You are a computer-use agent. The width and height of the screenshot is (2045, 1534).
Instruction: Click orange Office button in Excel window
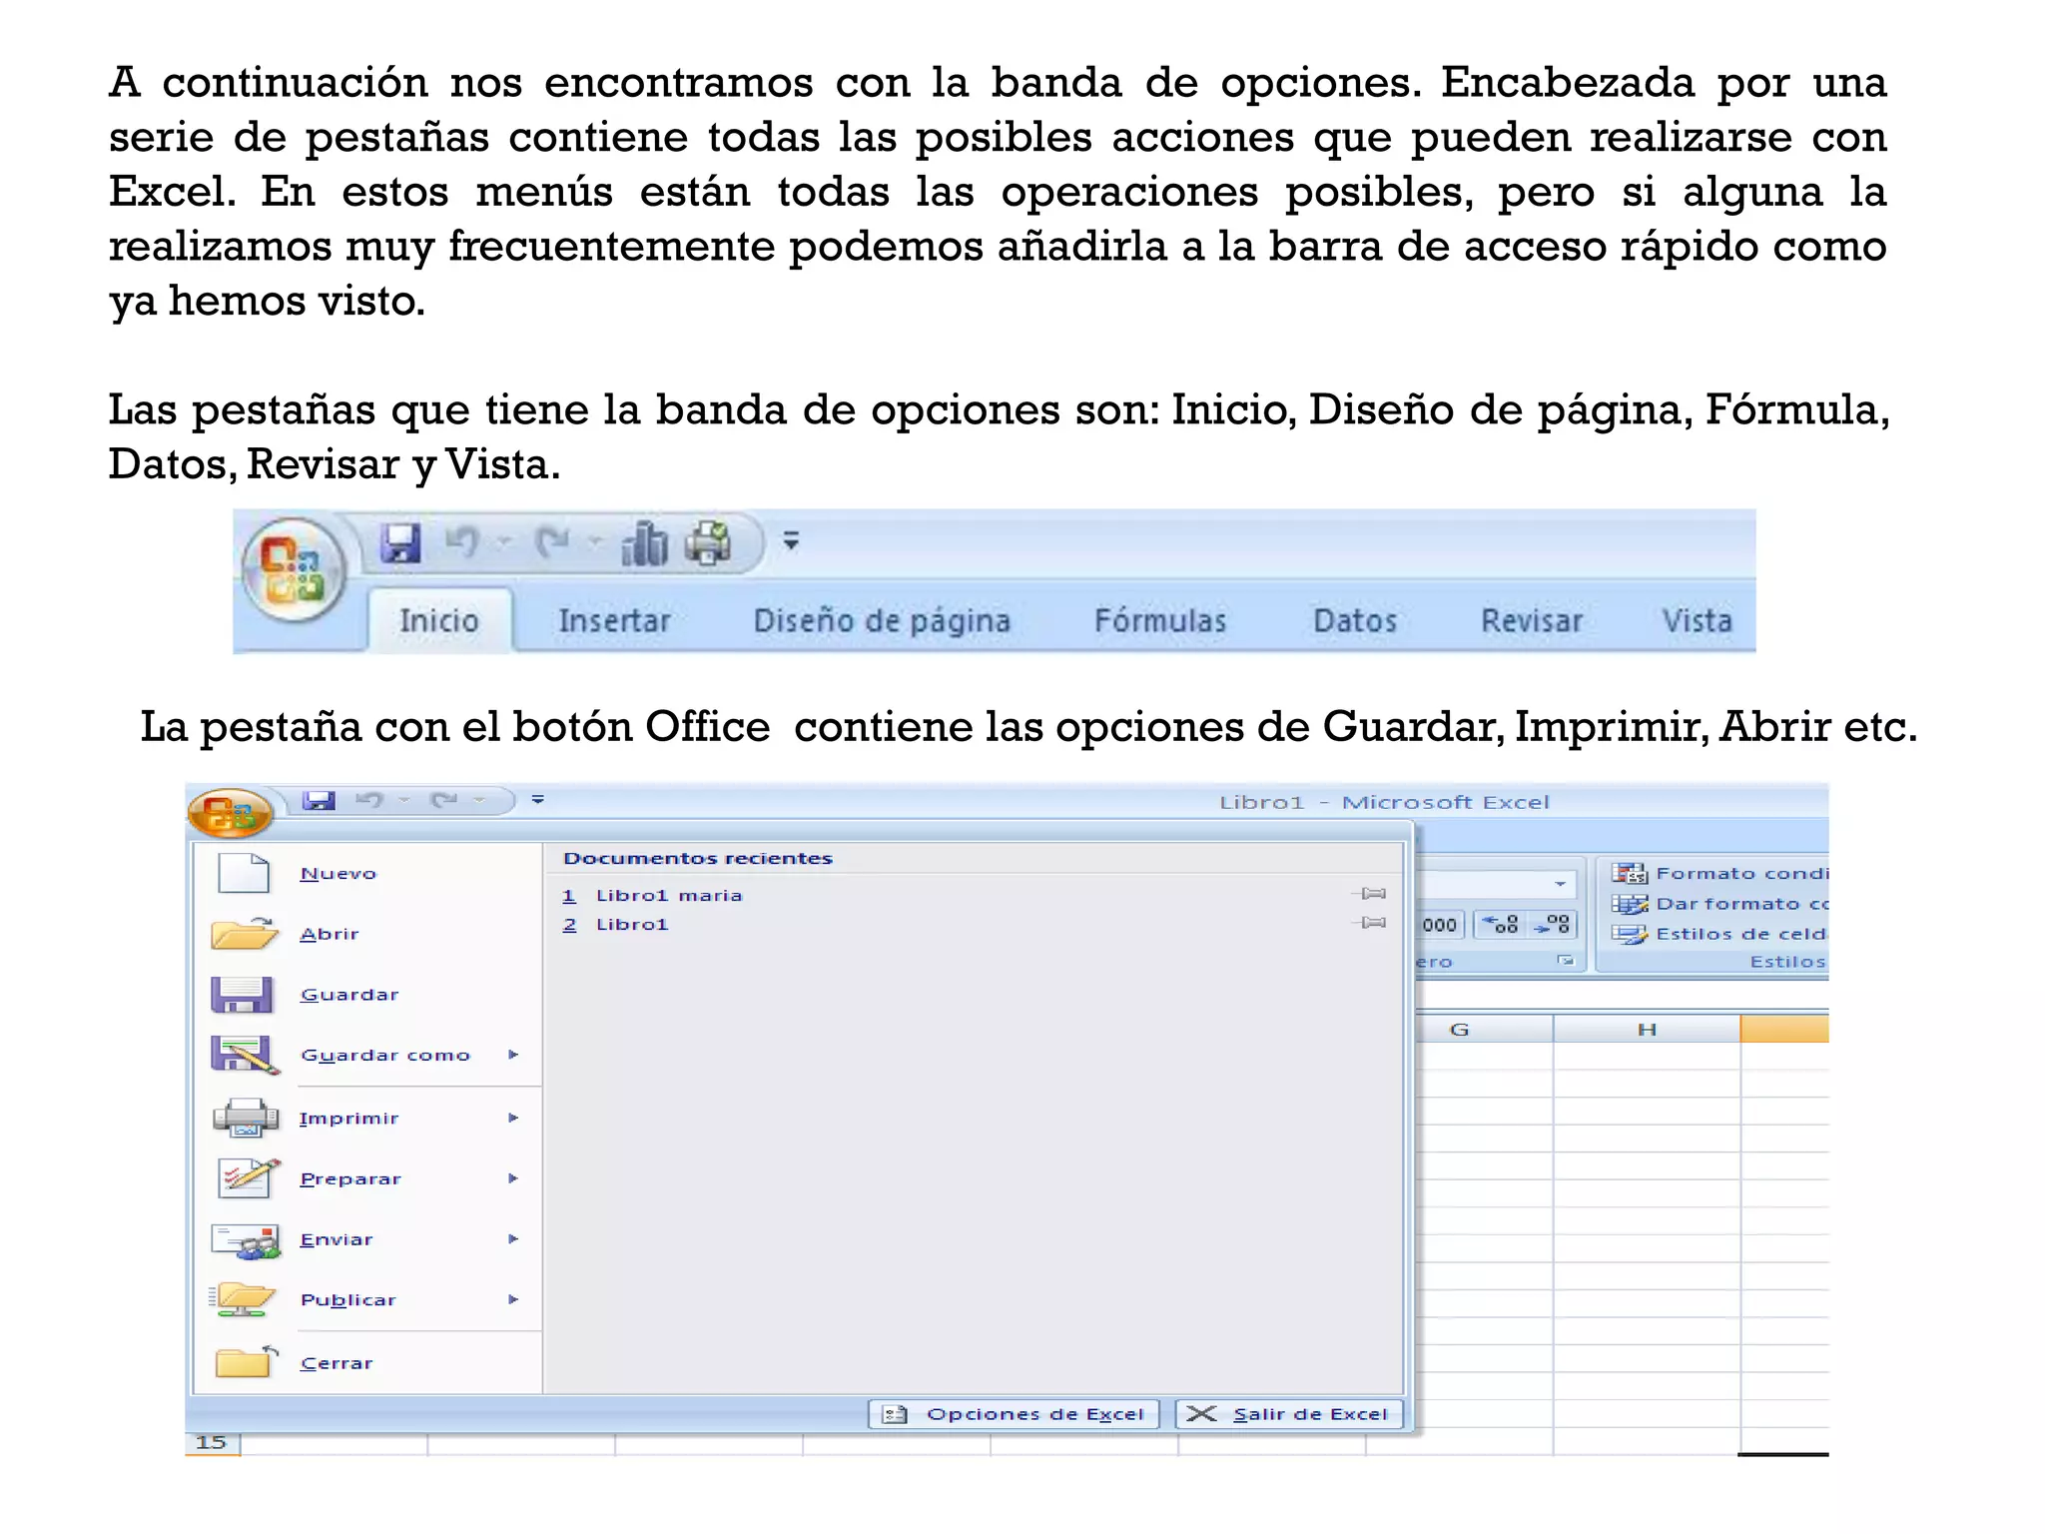pyautogui.click(x=231, y=812)
